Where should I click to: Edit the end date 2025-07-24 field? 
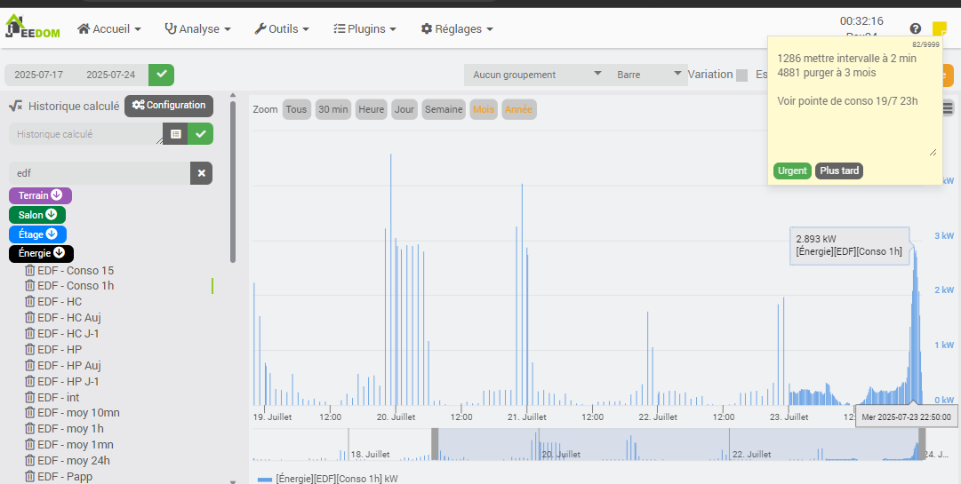[111, 75]
